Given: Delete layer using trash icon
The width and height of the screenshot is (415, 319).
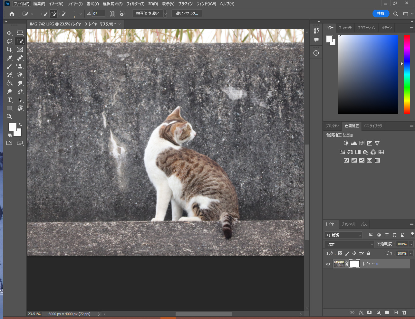Looking at the screenshot, I should 404,312.
